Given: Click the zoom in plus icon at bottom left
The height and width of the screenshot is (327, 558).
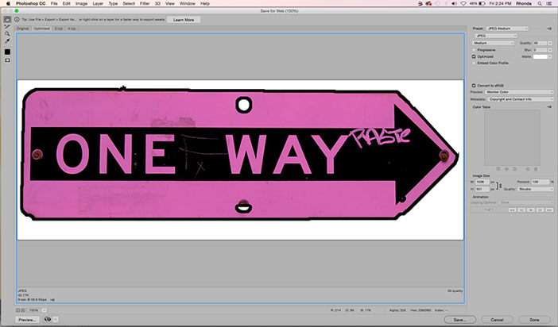Looking at the screenshot, I should pyautogui.click(x=23, y=310).
